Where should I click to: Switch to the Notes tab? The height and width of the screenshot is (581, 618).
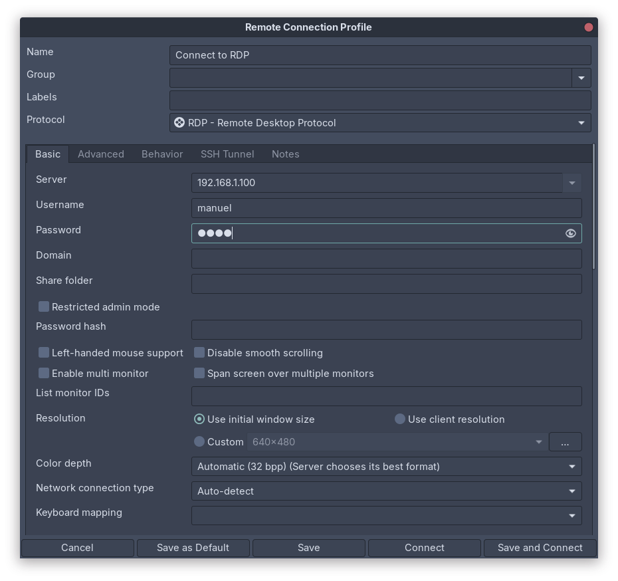tap(285, 154)
